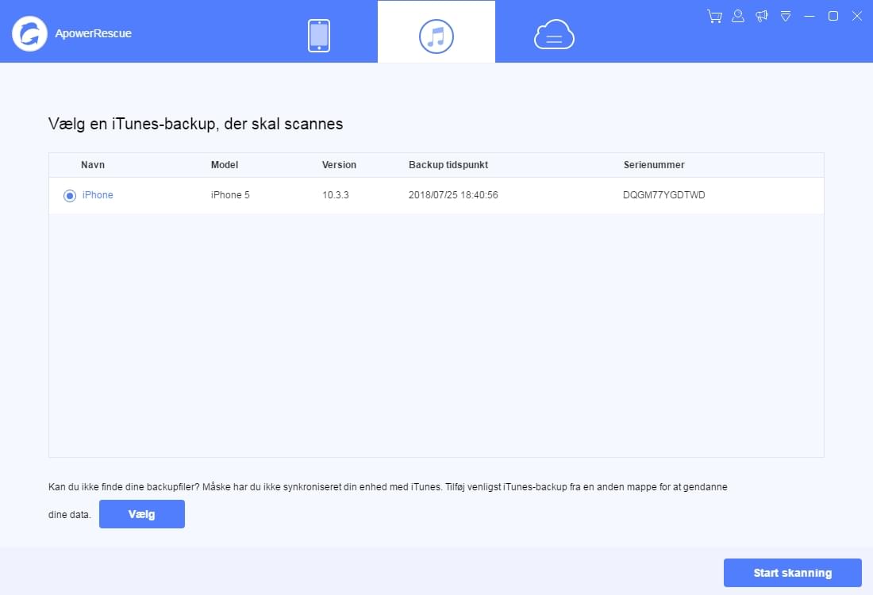Minimize the ApowerRescue window
The width and height of the screenshot is (873, 595).
tap(809, 15)
